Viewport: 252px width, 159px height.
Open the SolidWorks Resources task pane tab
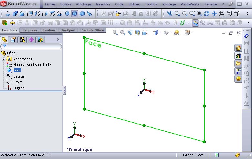point(238,48)
